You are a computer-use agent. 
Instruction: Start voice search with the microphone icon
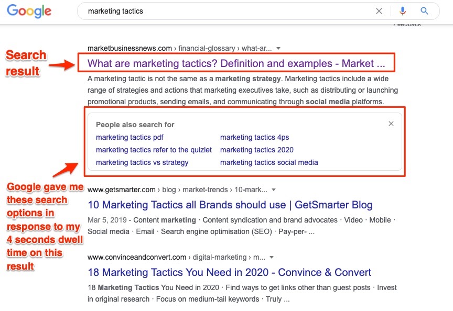tap(403, 11)
